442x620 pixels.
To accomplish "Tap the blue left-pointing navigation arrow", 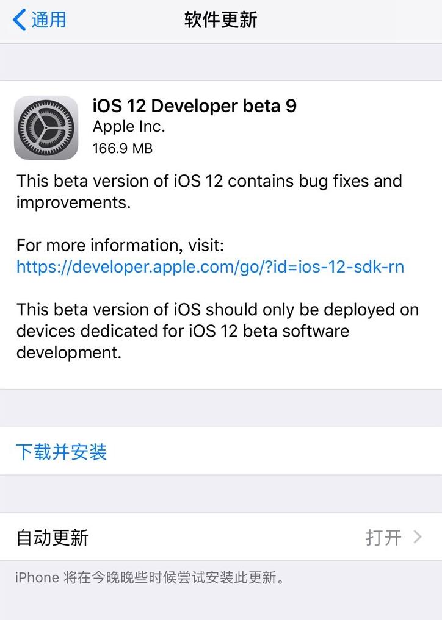I will 19,20.
